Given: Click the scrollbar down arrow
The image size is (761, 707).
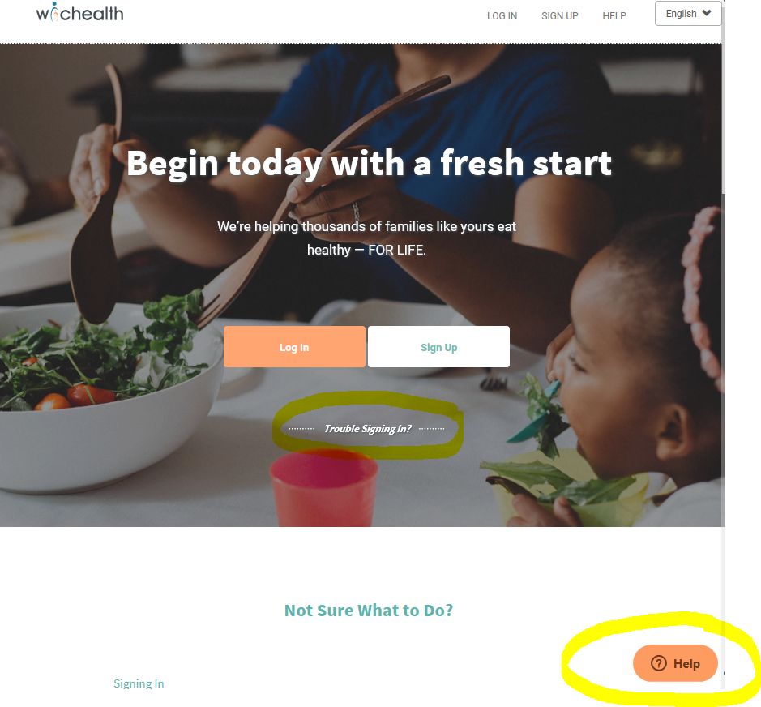Looking at the screenshot, I should point(724,674).
